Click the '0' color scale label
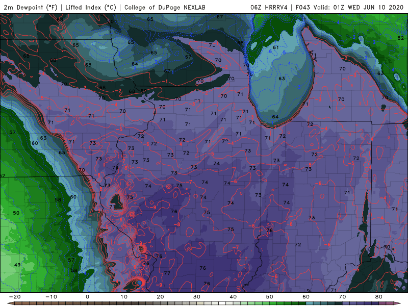Screen dimensions: 408x306 (x=87, y=297)
